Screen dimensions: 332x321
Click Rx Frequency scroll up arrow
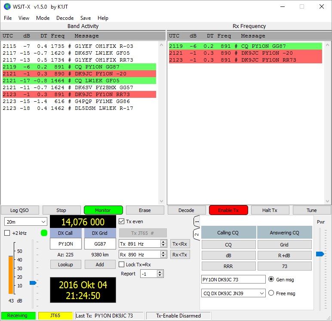(328, 45)
